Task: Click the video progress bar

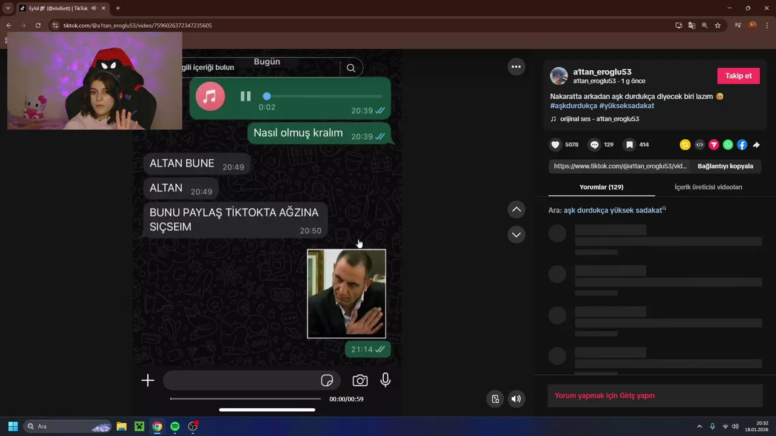Action: (x=246, y=398)
